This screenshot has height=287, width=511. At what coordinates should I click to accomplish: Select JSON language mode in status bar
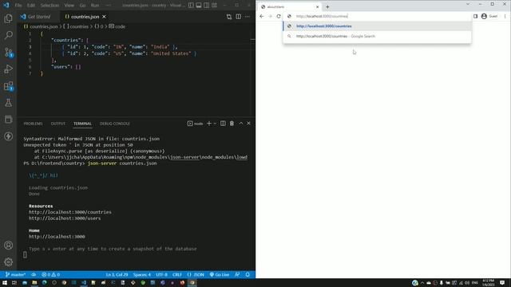coord(196,274)
